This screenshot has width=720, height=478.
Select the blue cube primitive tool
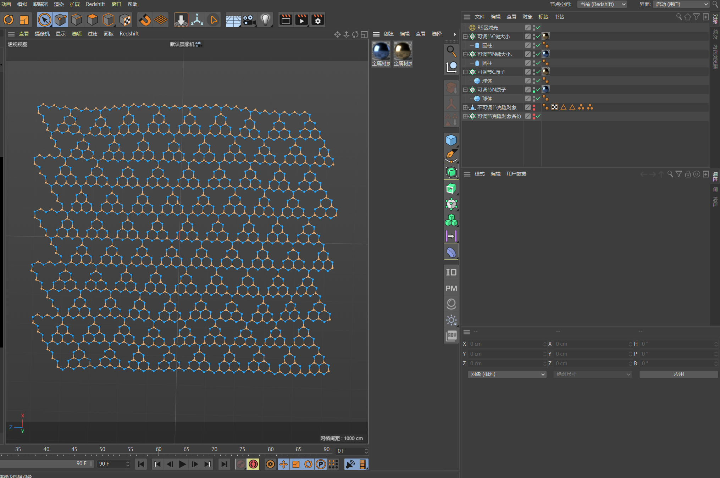click(x=451, y=140)
